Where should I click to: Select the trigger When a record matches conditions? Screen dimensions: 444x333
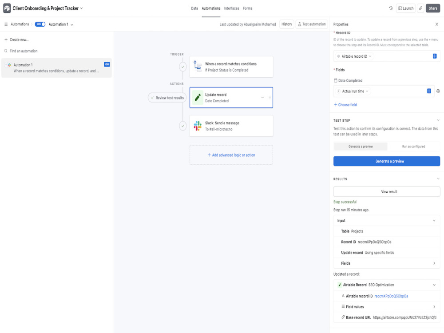[231, 67]
